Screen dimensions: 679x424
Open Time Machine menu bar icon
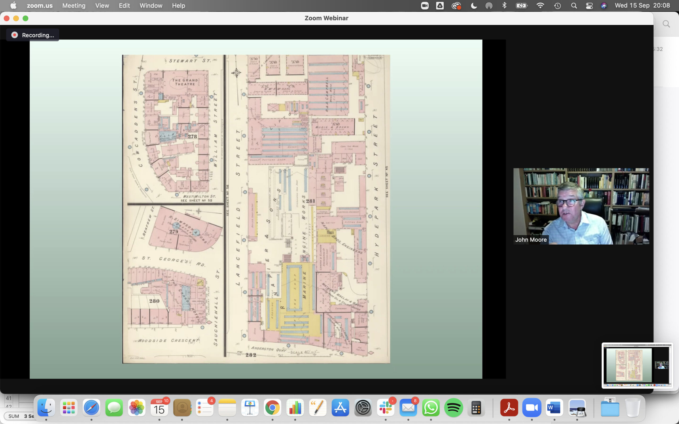coord(558,6)
